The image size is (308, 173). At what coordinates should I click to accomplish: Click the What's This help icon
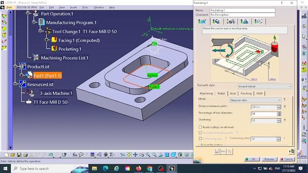point(64,155)
